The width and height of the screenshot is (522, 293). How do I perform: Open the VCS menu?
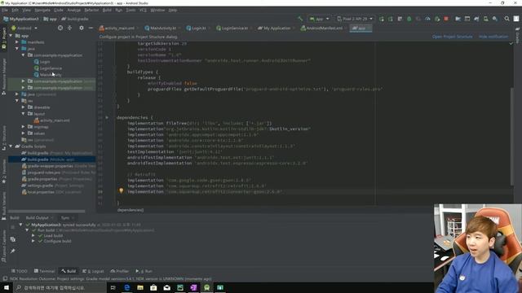point(144,11)
